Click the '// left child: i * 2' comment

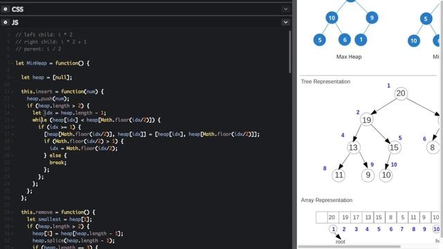click(44, 35)
